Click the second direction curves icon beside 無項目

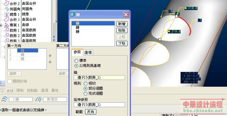point(39,99)
